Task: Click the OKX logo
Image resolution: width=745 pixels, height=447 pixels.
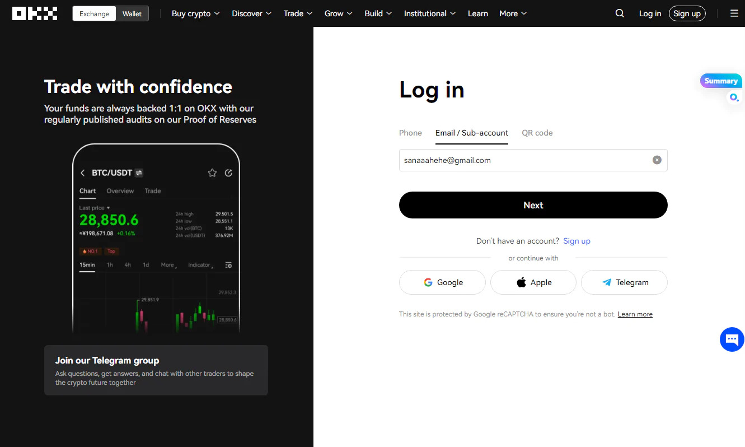Action: pyautogui.click(x=35, y=13)
